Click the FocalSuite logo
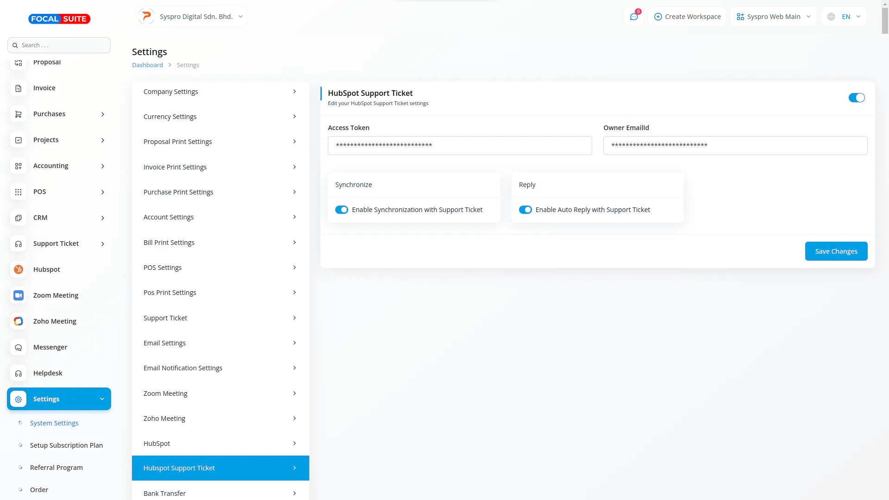 click(x=59, y=19)
